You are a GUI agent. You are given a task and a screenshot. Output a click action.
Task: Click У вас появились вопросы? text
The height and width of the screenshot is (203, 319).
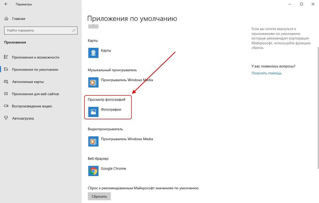(x=273, y=66)
